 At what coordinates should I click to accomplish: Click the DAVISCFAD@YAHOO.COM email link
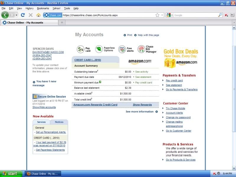pos(48,52)
